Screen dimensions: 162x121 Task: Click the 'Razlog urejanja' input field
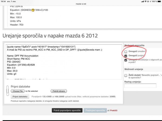140,86
